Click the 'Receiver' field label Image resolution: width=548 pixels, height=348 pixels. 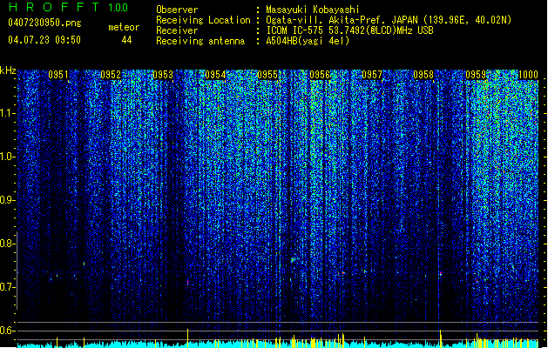(x=177, y=30)
